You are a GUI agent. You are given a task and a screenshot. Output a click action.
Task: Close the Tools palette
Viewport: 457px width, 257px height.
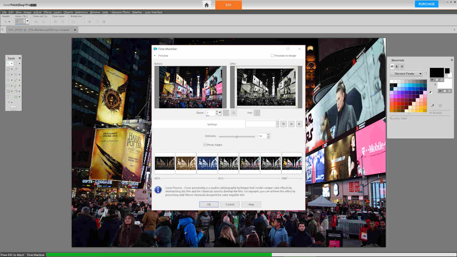point(20,58)
